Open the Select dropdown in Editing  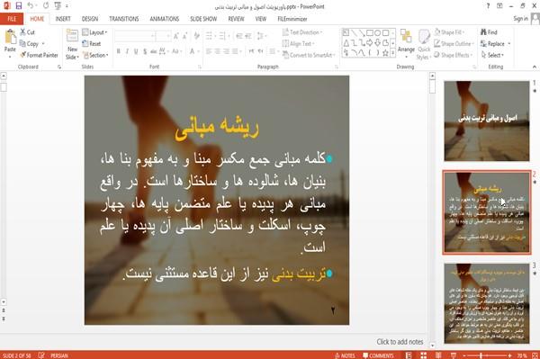[492, 55]
